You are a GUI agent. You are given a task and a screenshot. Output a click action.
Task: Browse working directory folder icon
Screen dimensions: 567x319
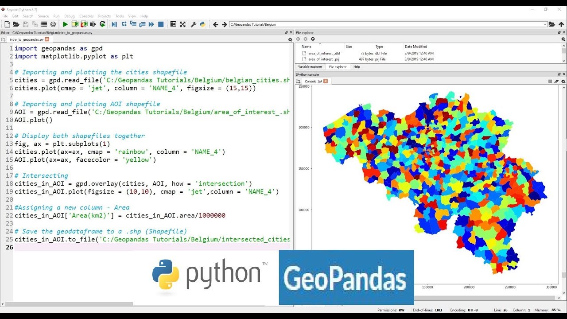[x=552, y=24]
